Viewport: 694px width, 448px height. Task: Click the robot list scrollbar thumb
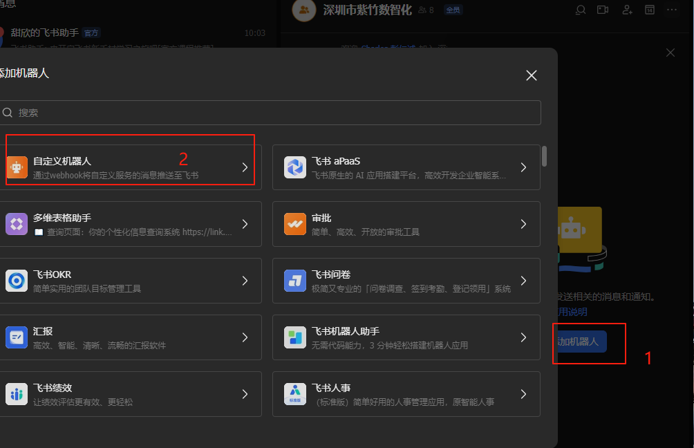click(545, 156)
